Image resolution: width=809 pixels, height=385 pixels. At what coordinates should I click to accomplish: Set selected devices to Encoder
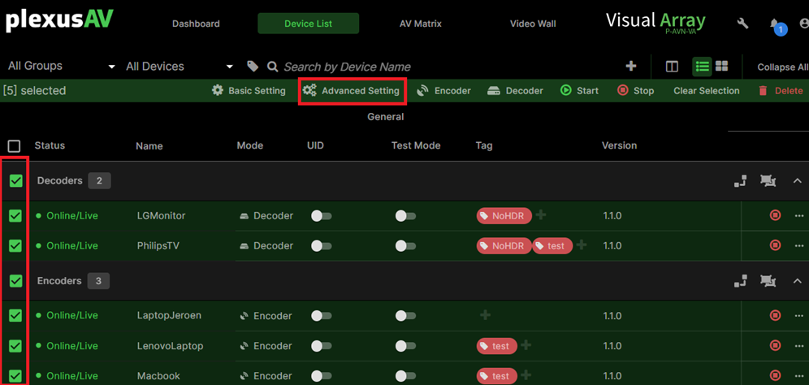point(443,91)
